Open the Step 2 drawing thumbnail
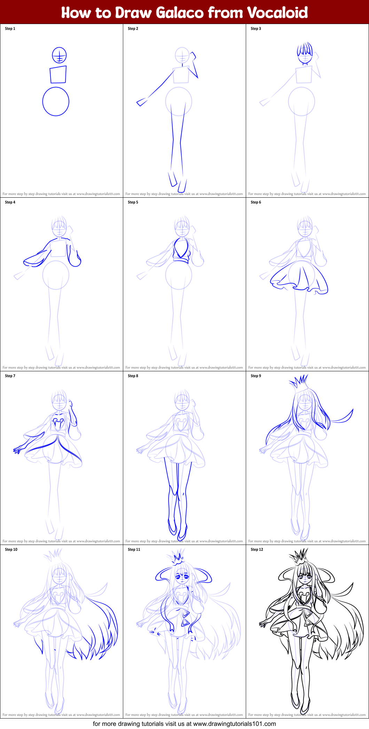 (184, 111)
